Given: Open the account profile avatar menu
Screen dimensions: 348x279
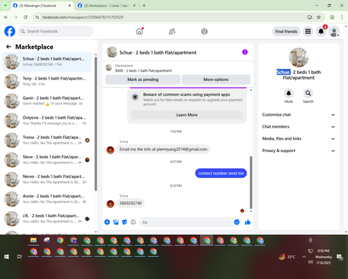Looking at the screenshot, I should click(x=334, y=31).
